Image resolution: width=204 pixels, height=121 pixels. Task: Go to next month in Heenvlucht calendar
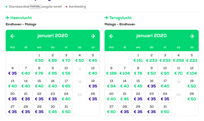[93, 36]
